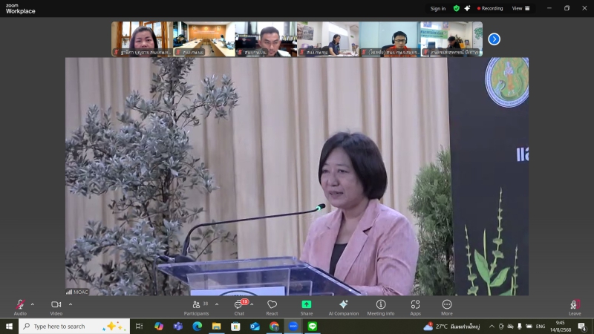594x334 pixels.
Task: Open the 27°C weather widget
Action: point(451,326)
